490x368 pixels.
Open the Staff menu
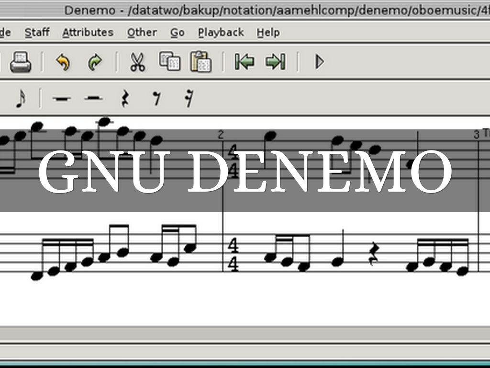pyautogui.click(x=37, y=33)
